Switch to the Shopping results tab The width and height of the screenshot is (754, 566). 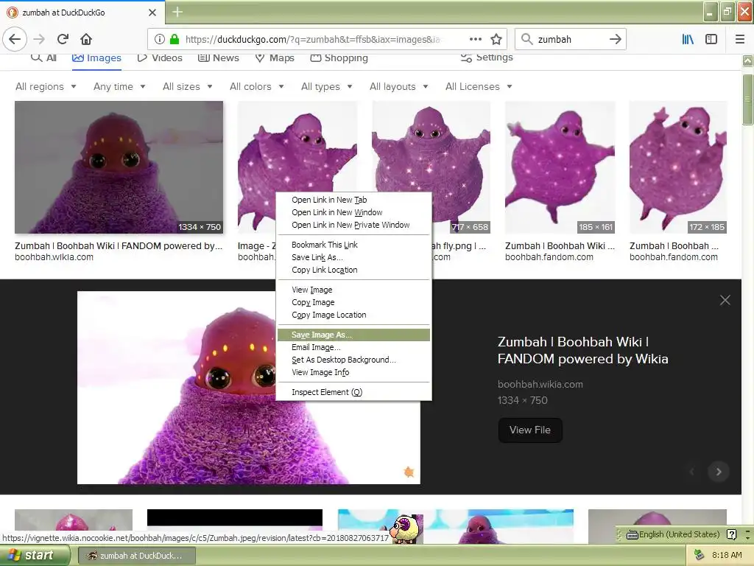coord(339,58)
